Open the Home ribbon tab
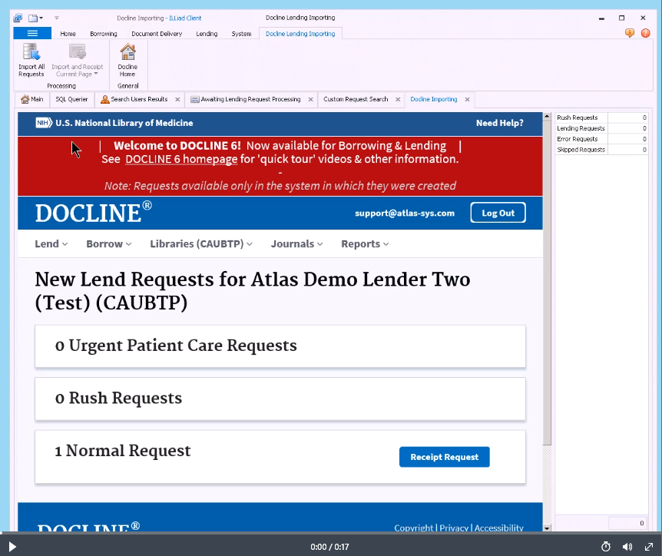 coord(68,34)
